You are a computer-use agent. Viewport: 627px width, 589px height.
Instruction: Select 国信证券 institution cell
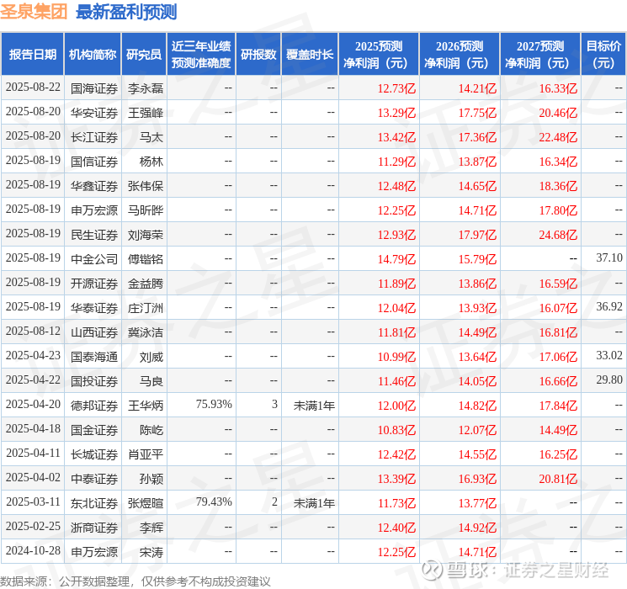tap(94, 162)
